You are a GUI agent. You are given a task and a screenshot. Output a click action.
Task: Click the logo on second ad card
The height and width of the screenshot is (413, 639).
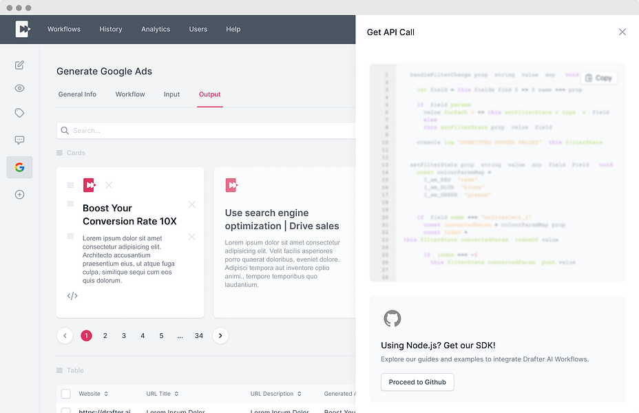pyautogui.click(x=231, y=185)
